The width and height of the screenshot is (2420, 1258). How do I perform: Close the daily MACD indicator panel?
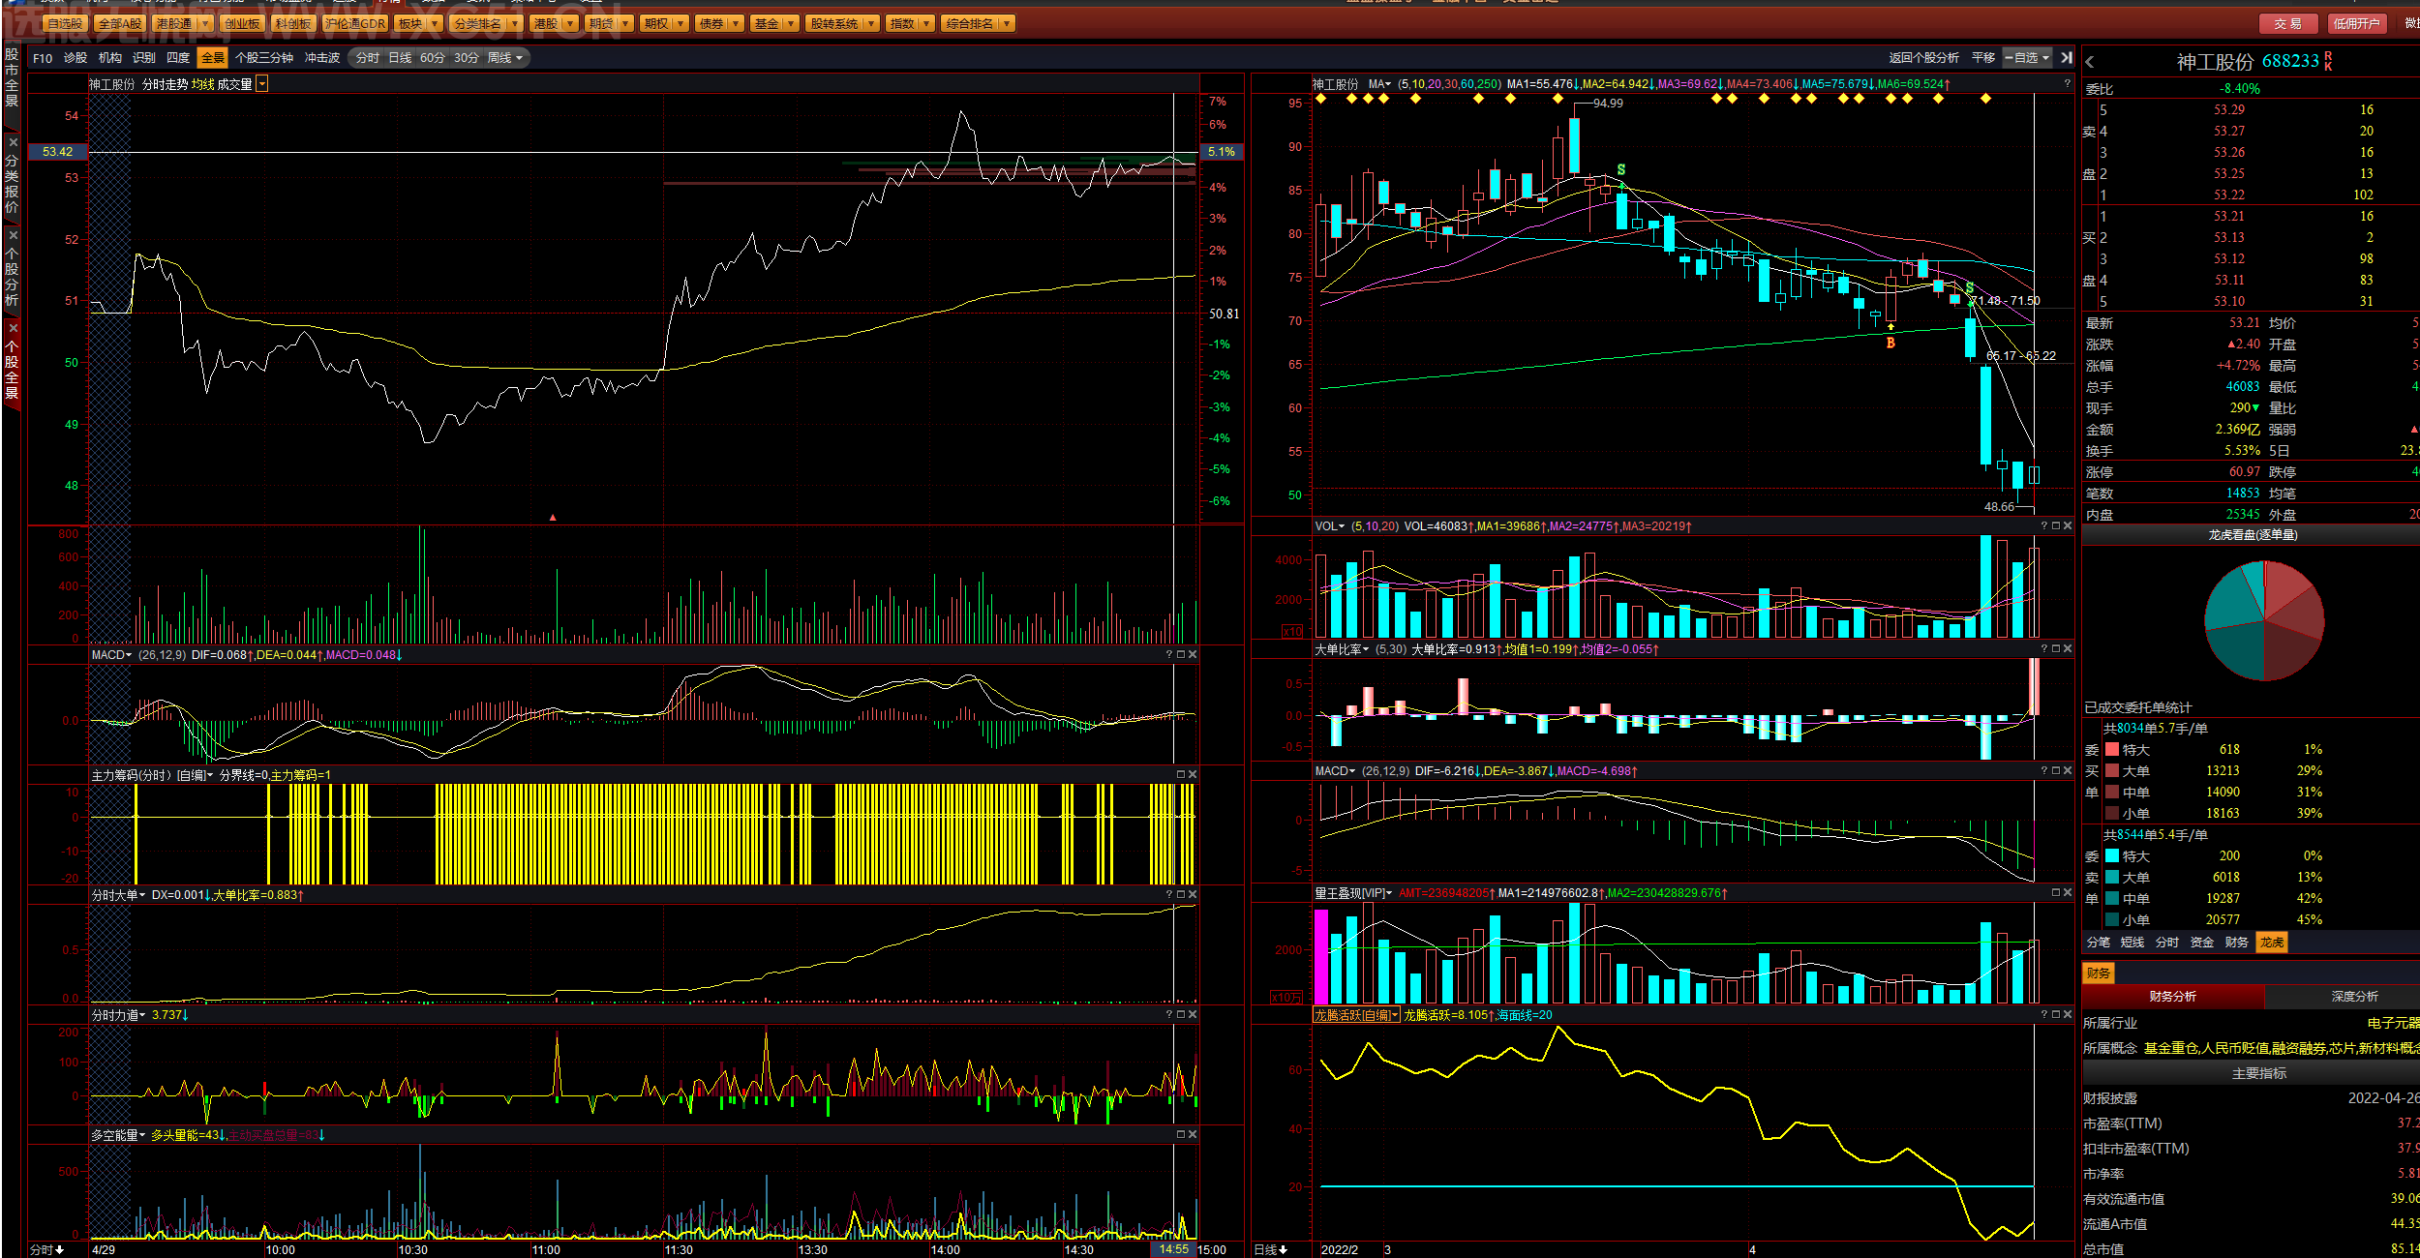tap(2068, 771)
